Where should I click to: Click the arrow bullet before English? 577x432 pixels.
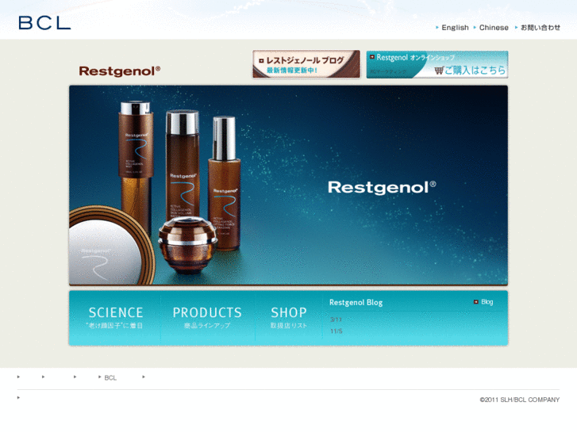(x=437, y=28)
